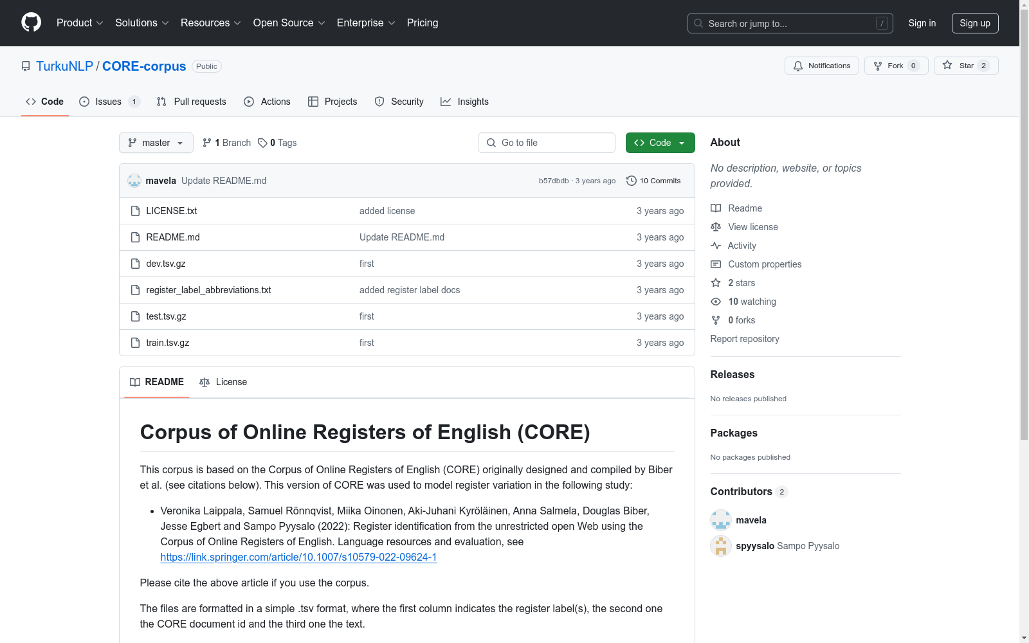The height and width of the screenshot is (643, 1029).
Task: Switch to the Actions tab
Action: [x=267, y=102]
